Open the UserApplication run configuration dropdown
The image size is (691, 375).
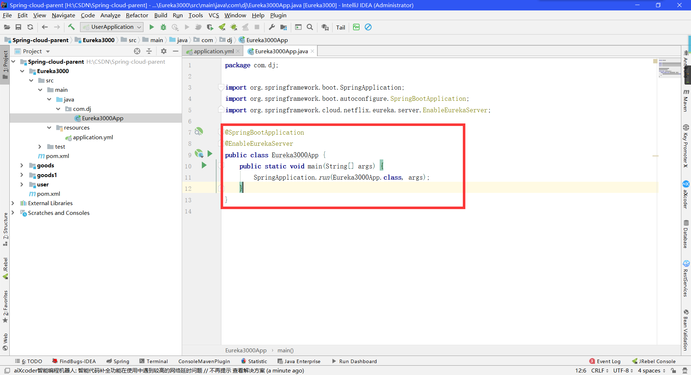(x=112, y=27)
